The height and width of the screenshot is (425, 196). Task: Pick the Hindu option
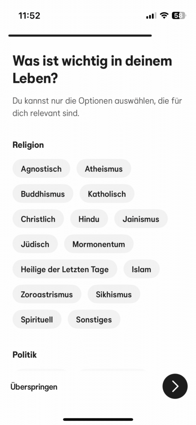[x=89, y=219]
